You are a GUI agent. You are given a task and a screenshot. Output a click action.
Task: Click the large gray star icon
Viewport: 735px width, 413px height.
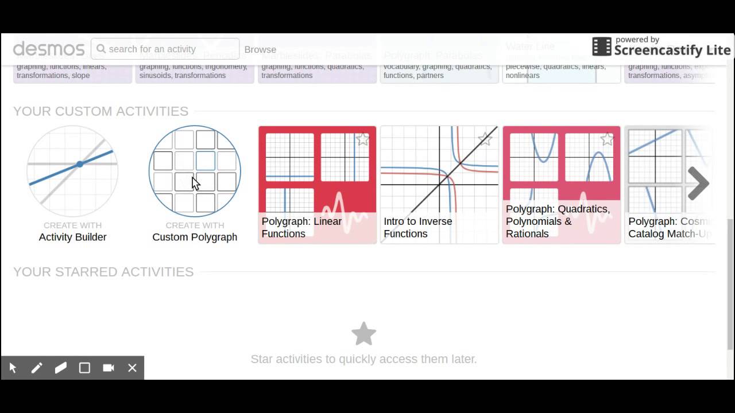[363, 334]
